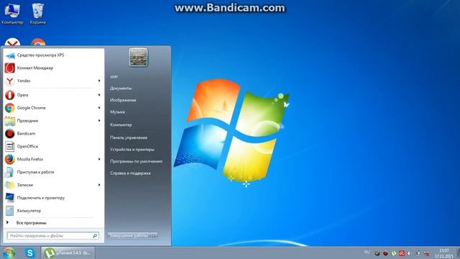Viewport: 460px width, 259px height.
Task: Open Изображения from the Start menu
Action: (123, 100)
